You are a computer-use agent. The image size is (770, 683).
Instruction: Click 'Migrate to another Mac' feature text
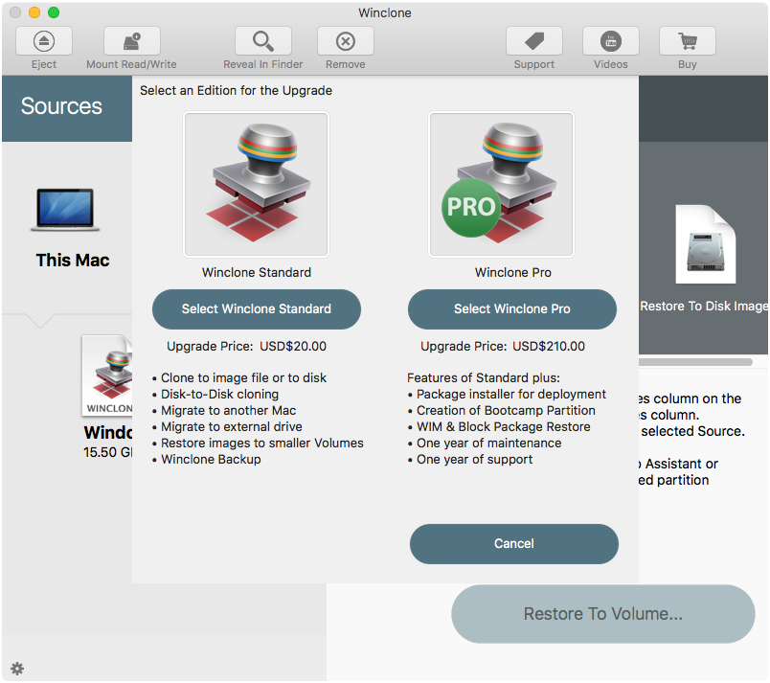228,410
